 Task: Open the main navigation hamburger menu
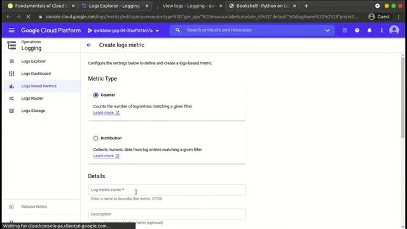pos(11,31)
